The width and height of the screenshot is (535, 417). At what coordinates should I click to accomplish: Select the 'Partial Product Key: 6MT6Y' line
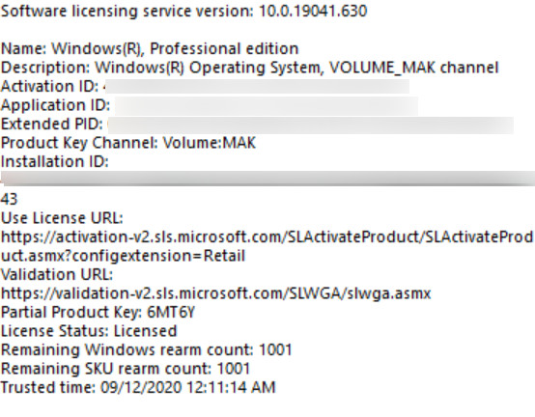[x=98, y=312]
